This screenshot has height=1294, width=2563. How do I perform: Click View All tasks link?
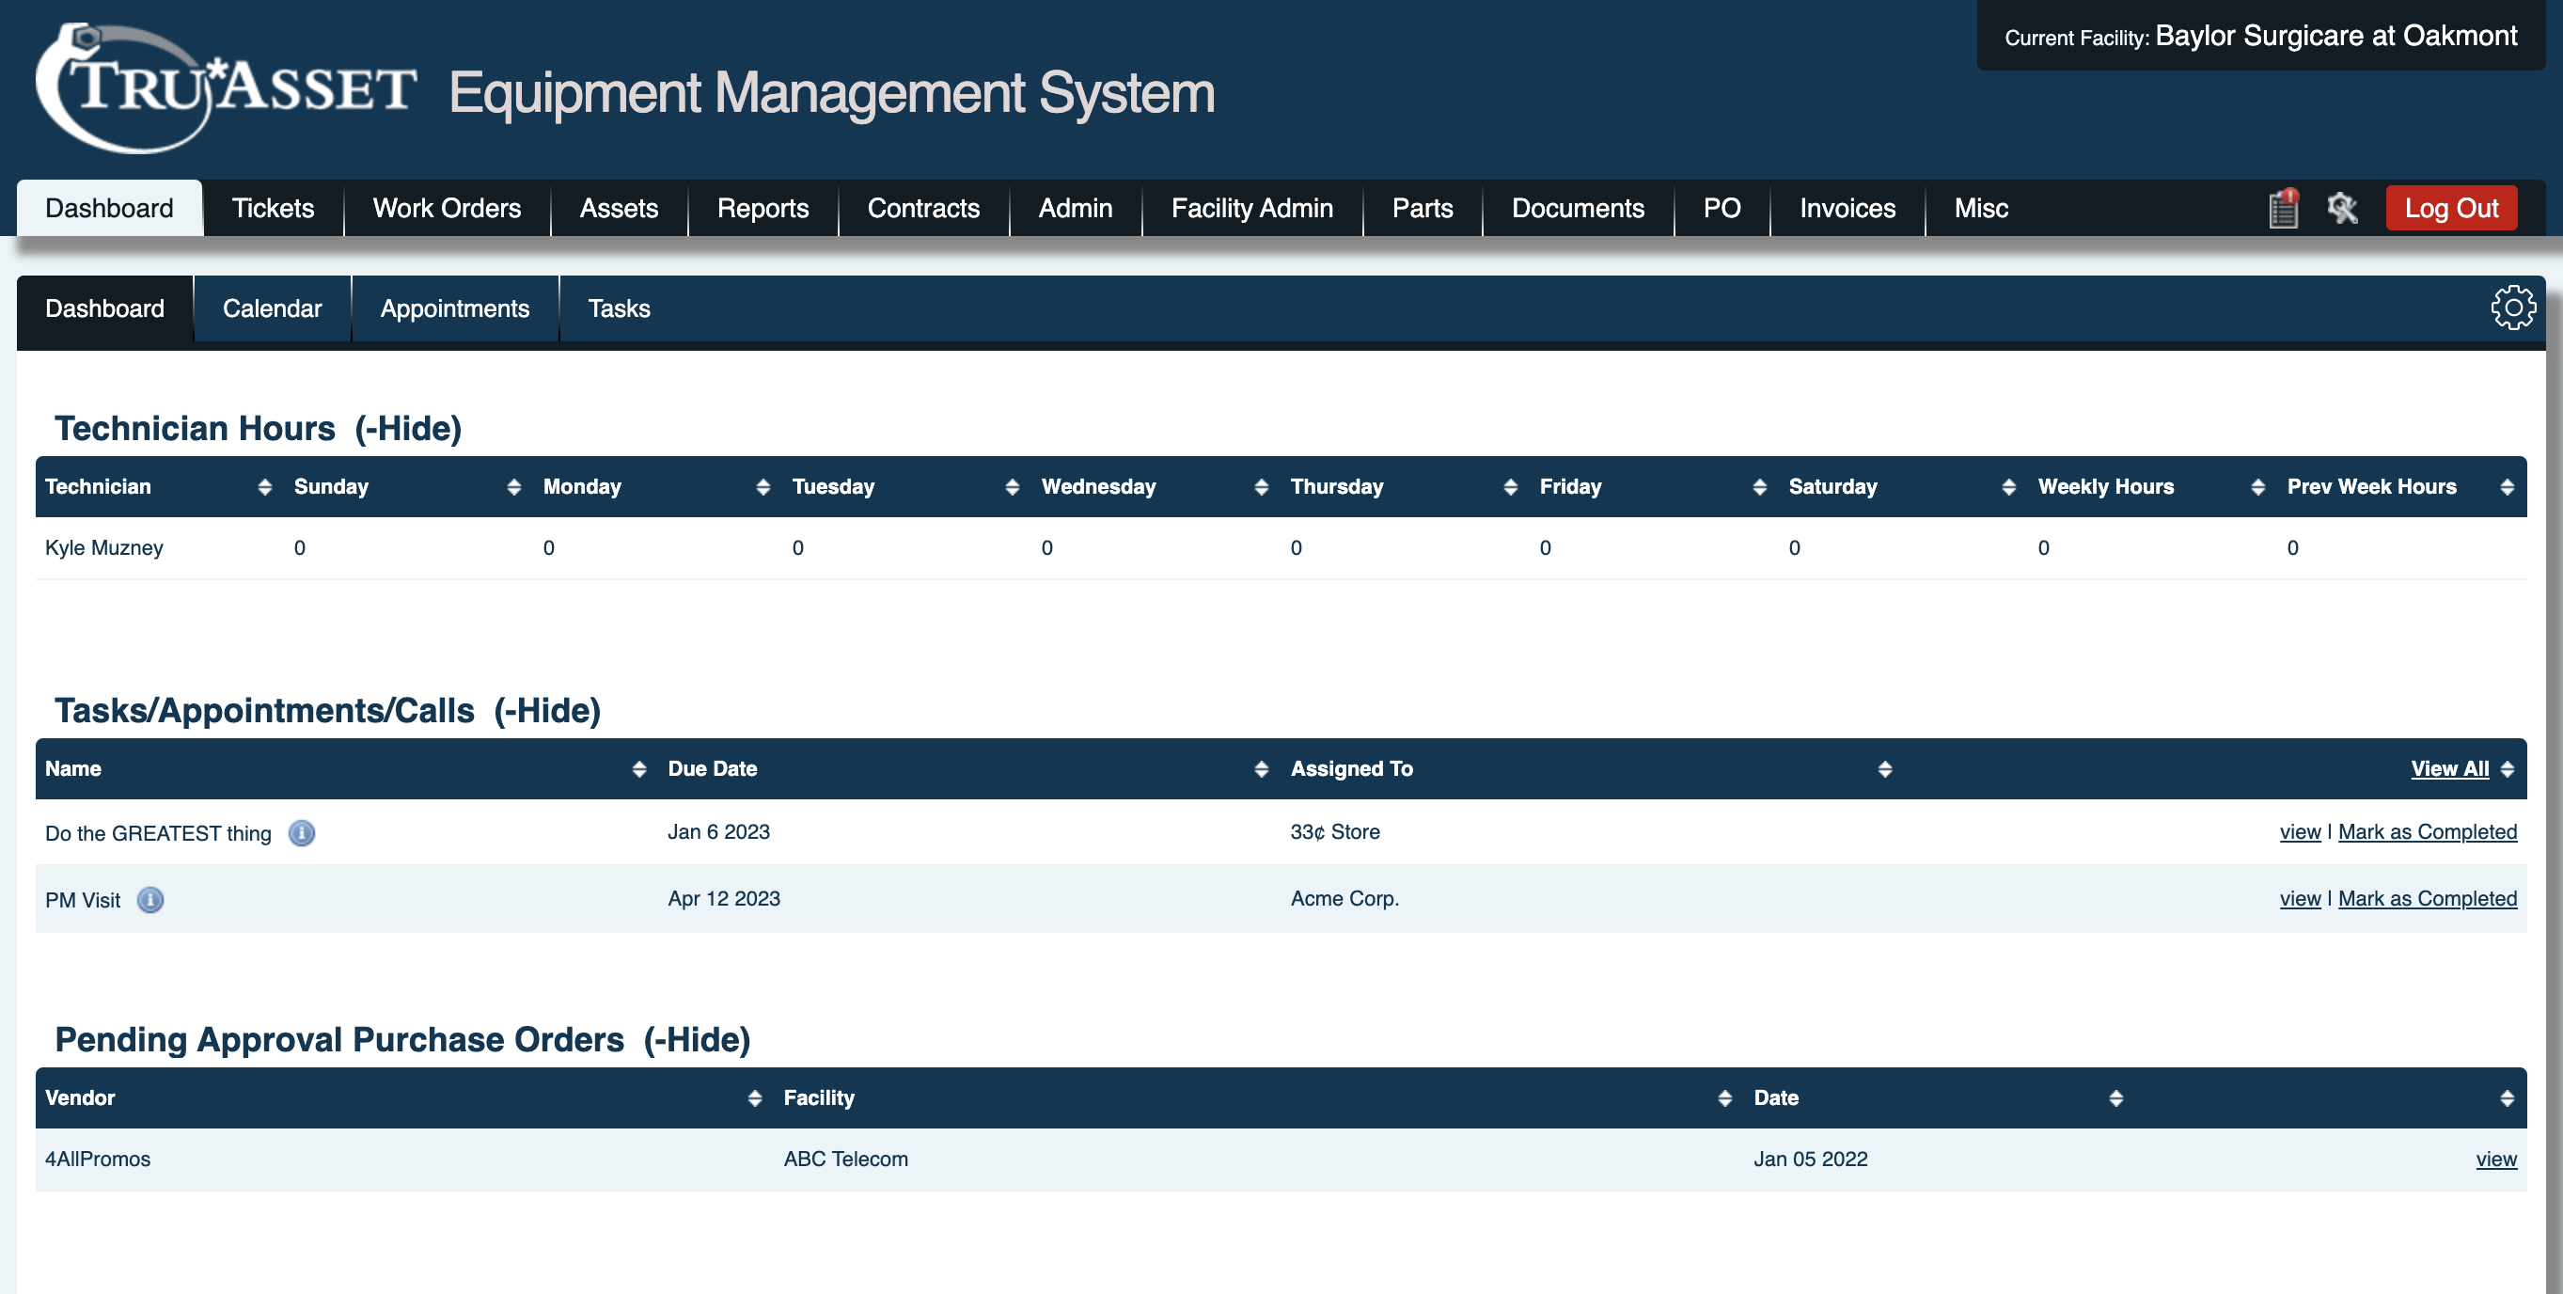pyautogui.click(x=2449, y=769)
